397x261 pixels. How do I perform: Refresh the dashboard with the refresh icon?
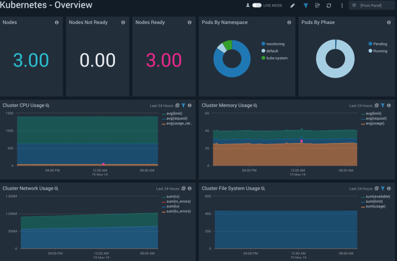click(x=329, y=5)
